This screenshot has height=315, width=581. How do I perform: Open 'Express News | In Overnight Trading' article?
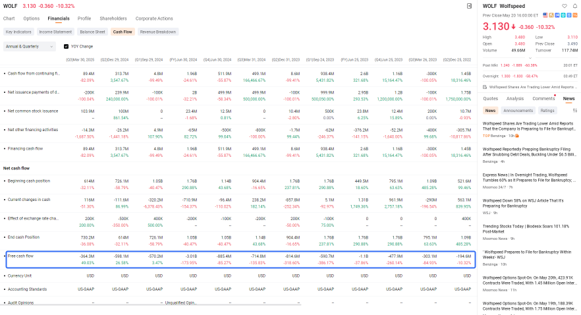[529, 177]
